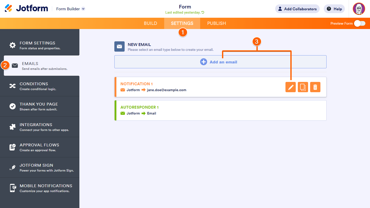Open Mobile Notifications phone icon
370x208 pixels.
12,188
